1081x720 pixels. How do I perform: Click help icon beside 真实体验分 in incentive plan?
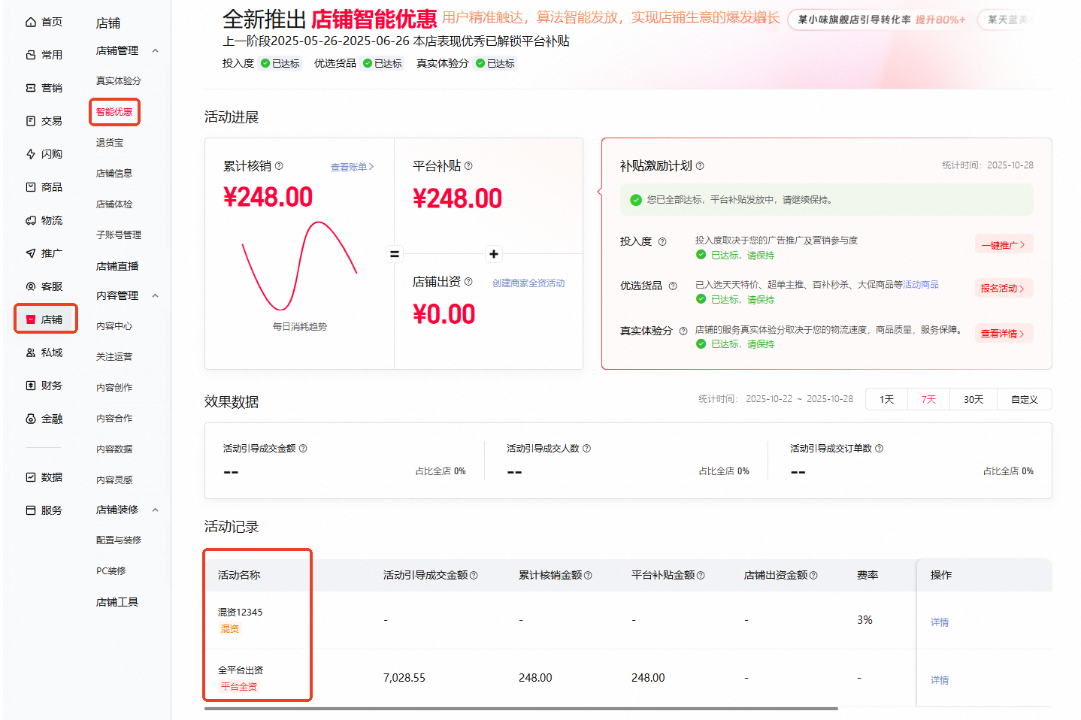pos(683,331)
